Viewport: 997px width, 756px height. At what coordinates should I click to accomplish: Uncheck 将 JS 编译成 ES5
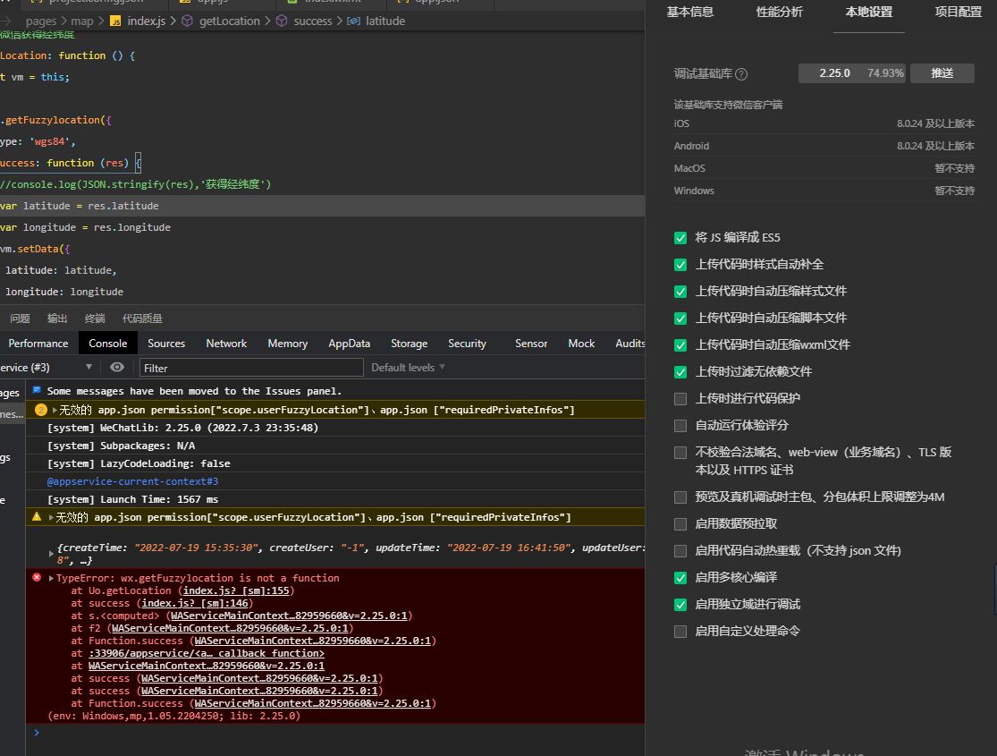[x=680, y=238]
